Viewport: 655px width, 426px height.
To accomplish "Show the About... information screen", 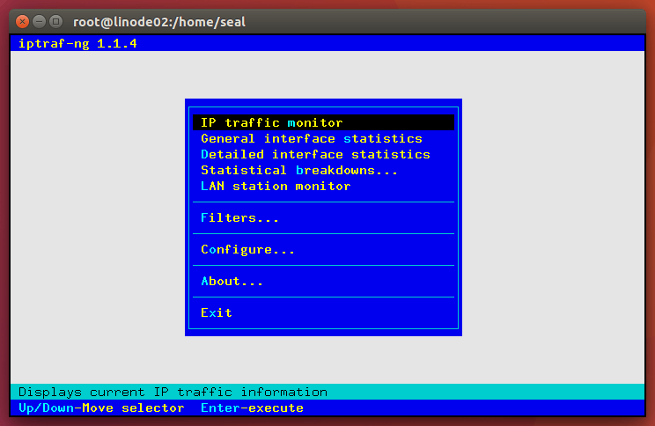I will [x=232, y=281].
